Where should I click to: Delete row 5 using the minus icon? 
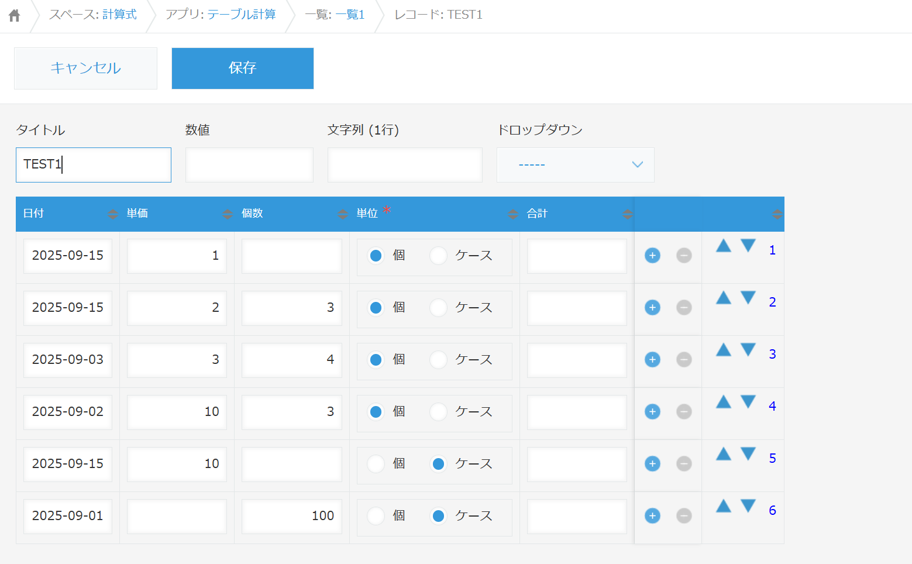click(x=684, y=464)
